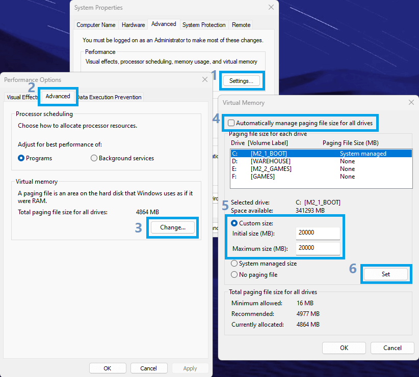Toggle Automatically manage paging file size checkbox
Viewport: 419px width, 377px height.
(231, 123)
